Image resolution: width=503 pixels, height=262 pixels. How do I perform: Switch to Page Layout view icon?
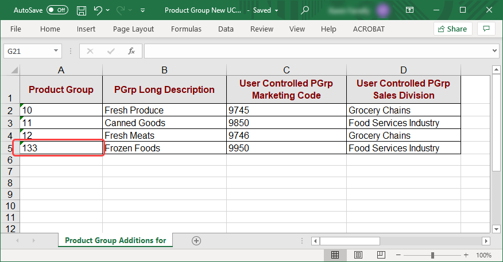(358, 255)
